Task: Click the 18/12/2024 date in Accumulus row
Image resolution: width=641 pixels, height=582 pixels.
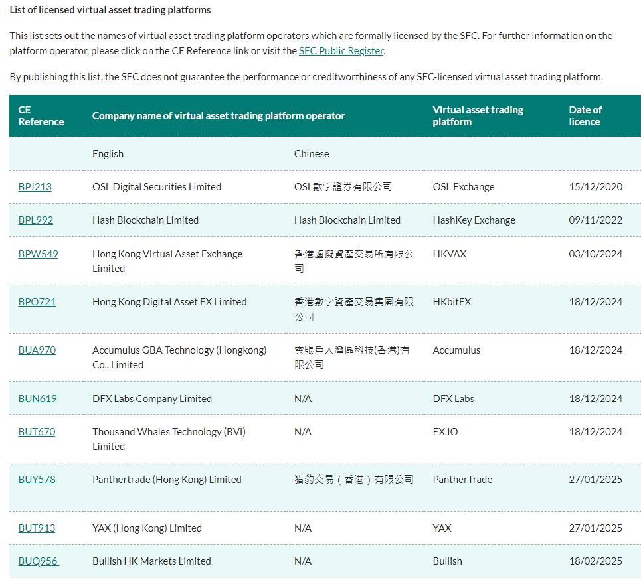Action: (596, 350)
